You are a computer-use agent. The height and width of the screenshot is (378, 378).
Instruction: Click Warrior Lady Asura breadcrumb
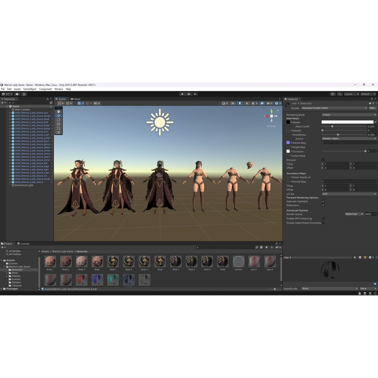click(x=62, y=251)
